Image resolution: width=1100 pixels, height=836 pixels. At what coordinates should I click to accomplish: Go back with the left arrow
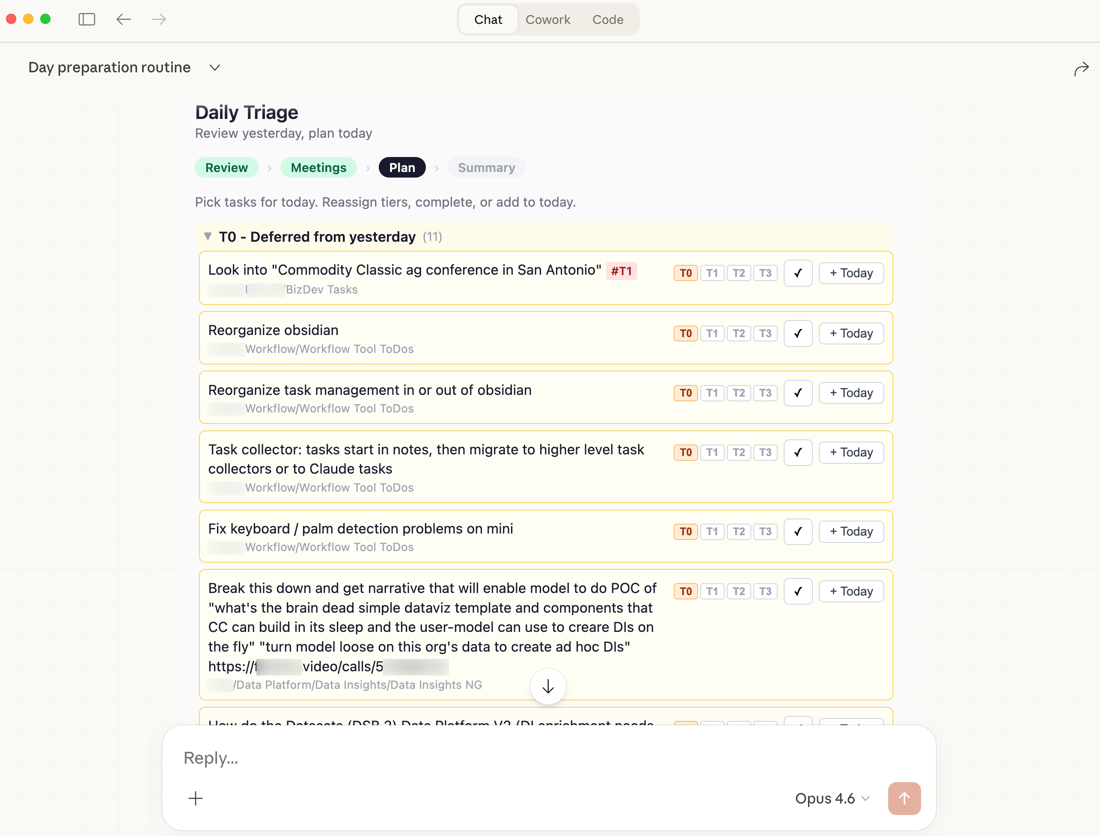click(x=123, y=19)
